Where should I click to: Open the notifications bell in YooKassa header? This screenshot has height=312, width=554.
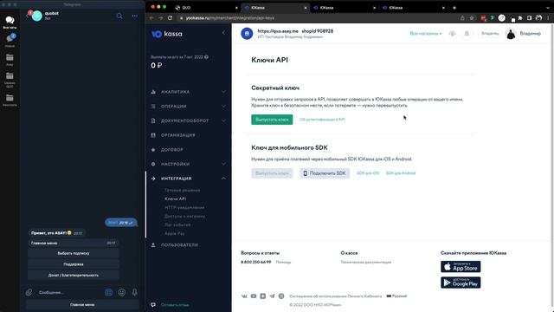click(x=467, y=34)
